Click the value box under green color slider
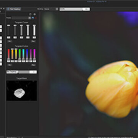 click(x=20, y=61)
